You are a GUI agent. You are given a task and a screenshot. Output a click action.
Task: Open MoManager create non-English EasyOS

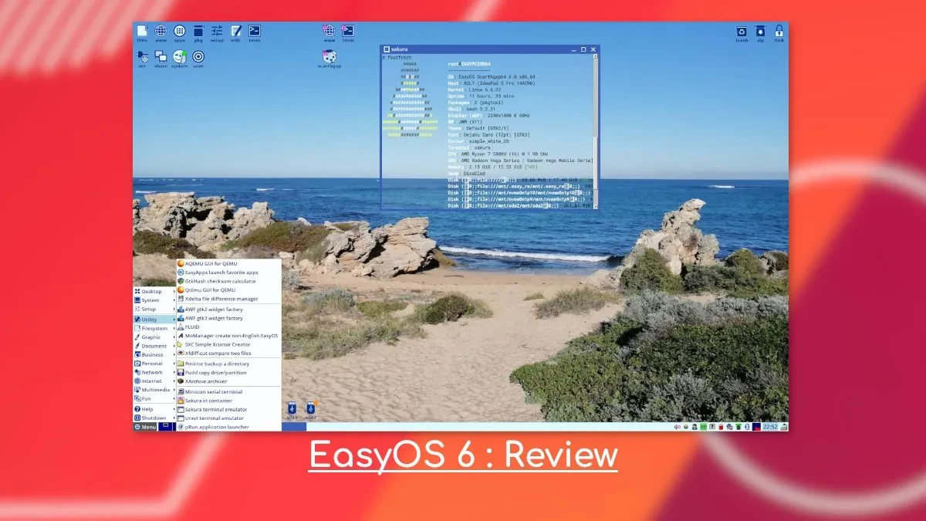click(x=229, y=336)
